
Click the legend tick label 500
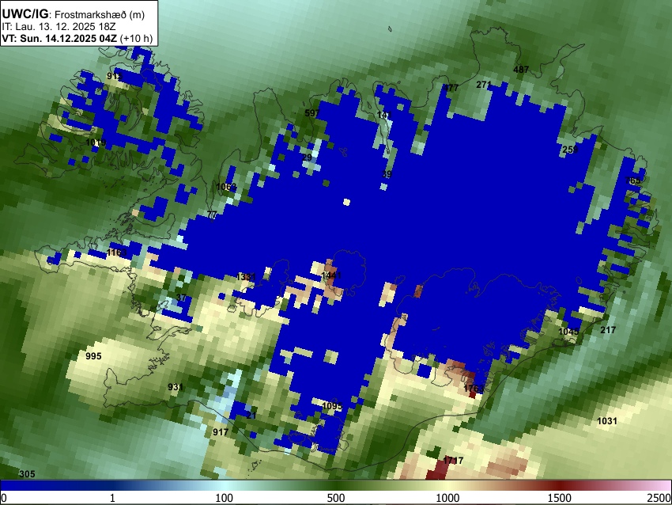(336, 498)
